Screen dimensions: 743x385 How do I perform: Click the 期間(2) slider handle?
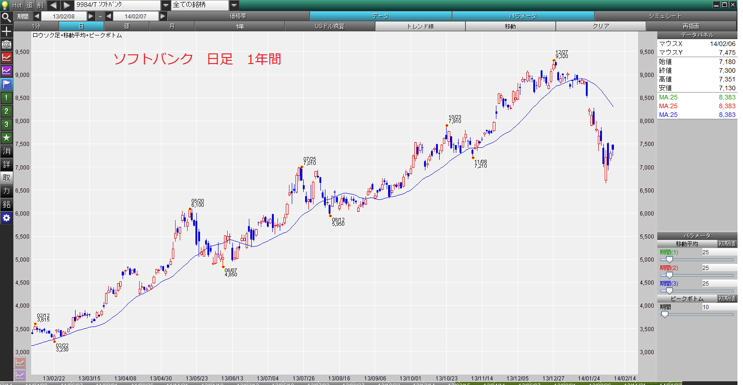669,275
